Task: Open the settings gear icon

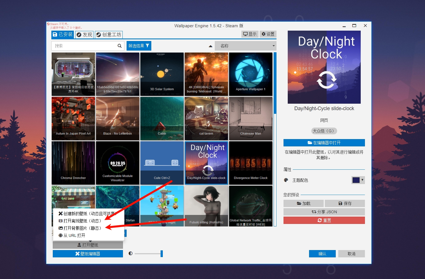Action: tap(263, 34)
